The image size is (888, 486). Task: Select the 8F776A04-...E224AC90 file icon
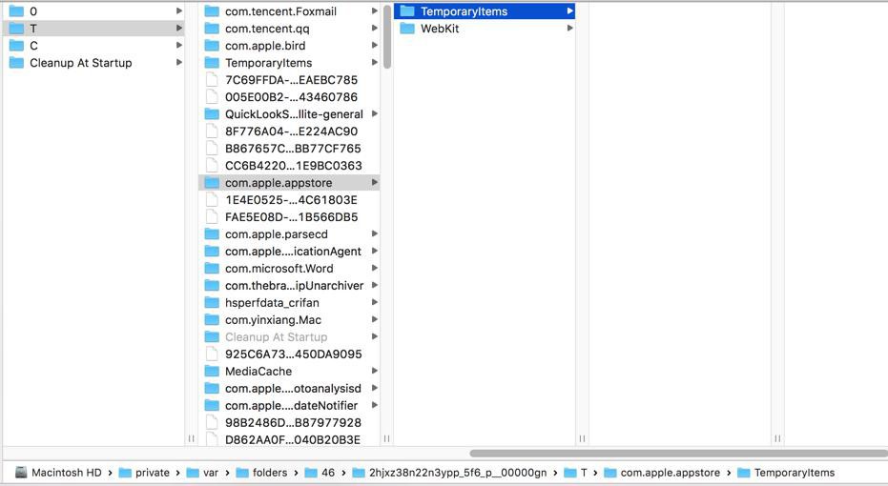coord(212,132)
